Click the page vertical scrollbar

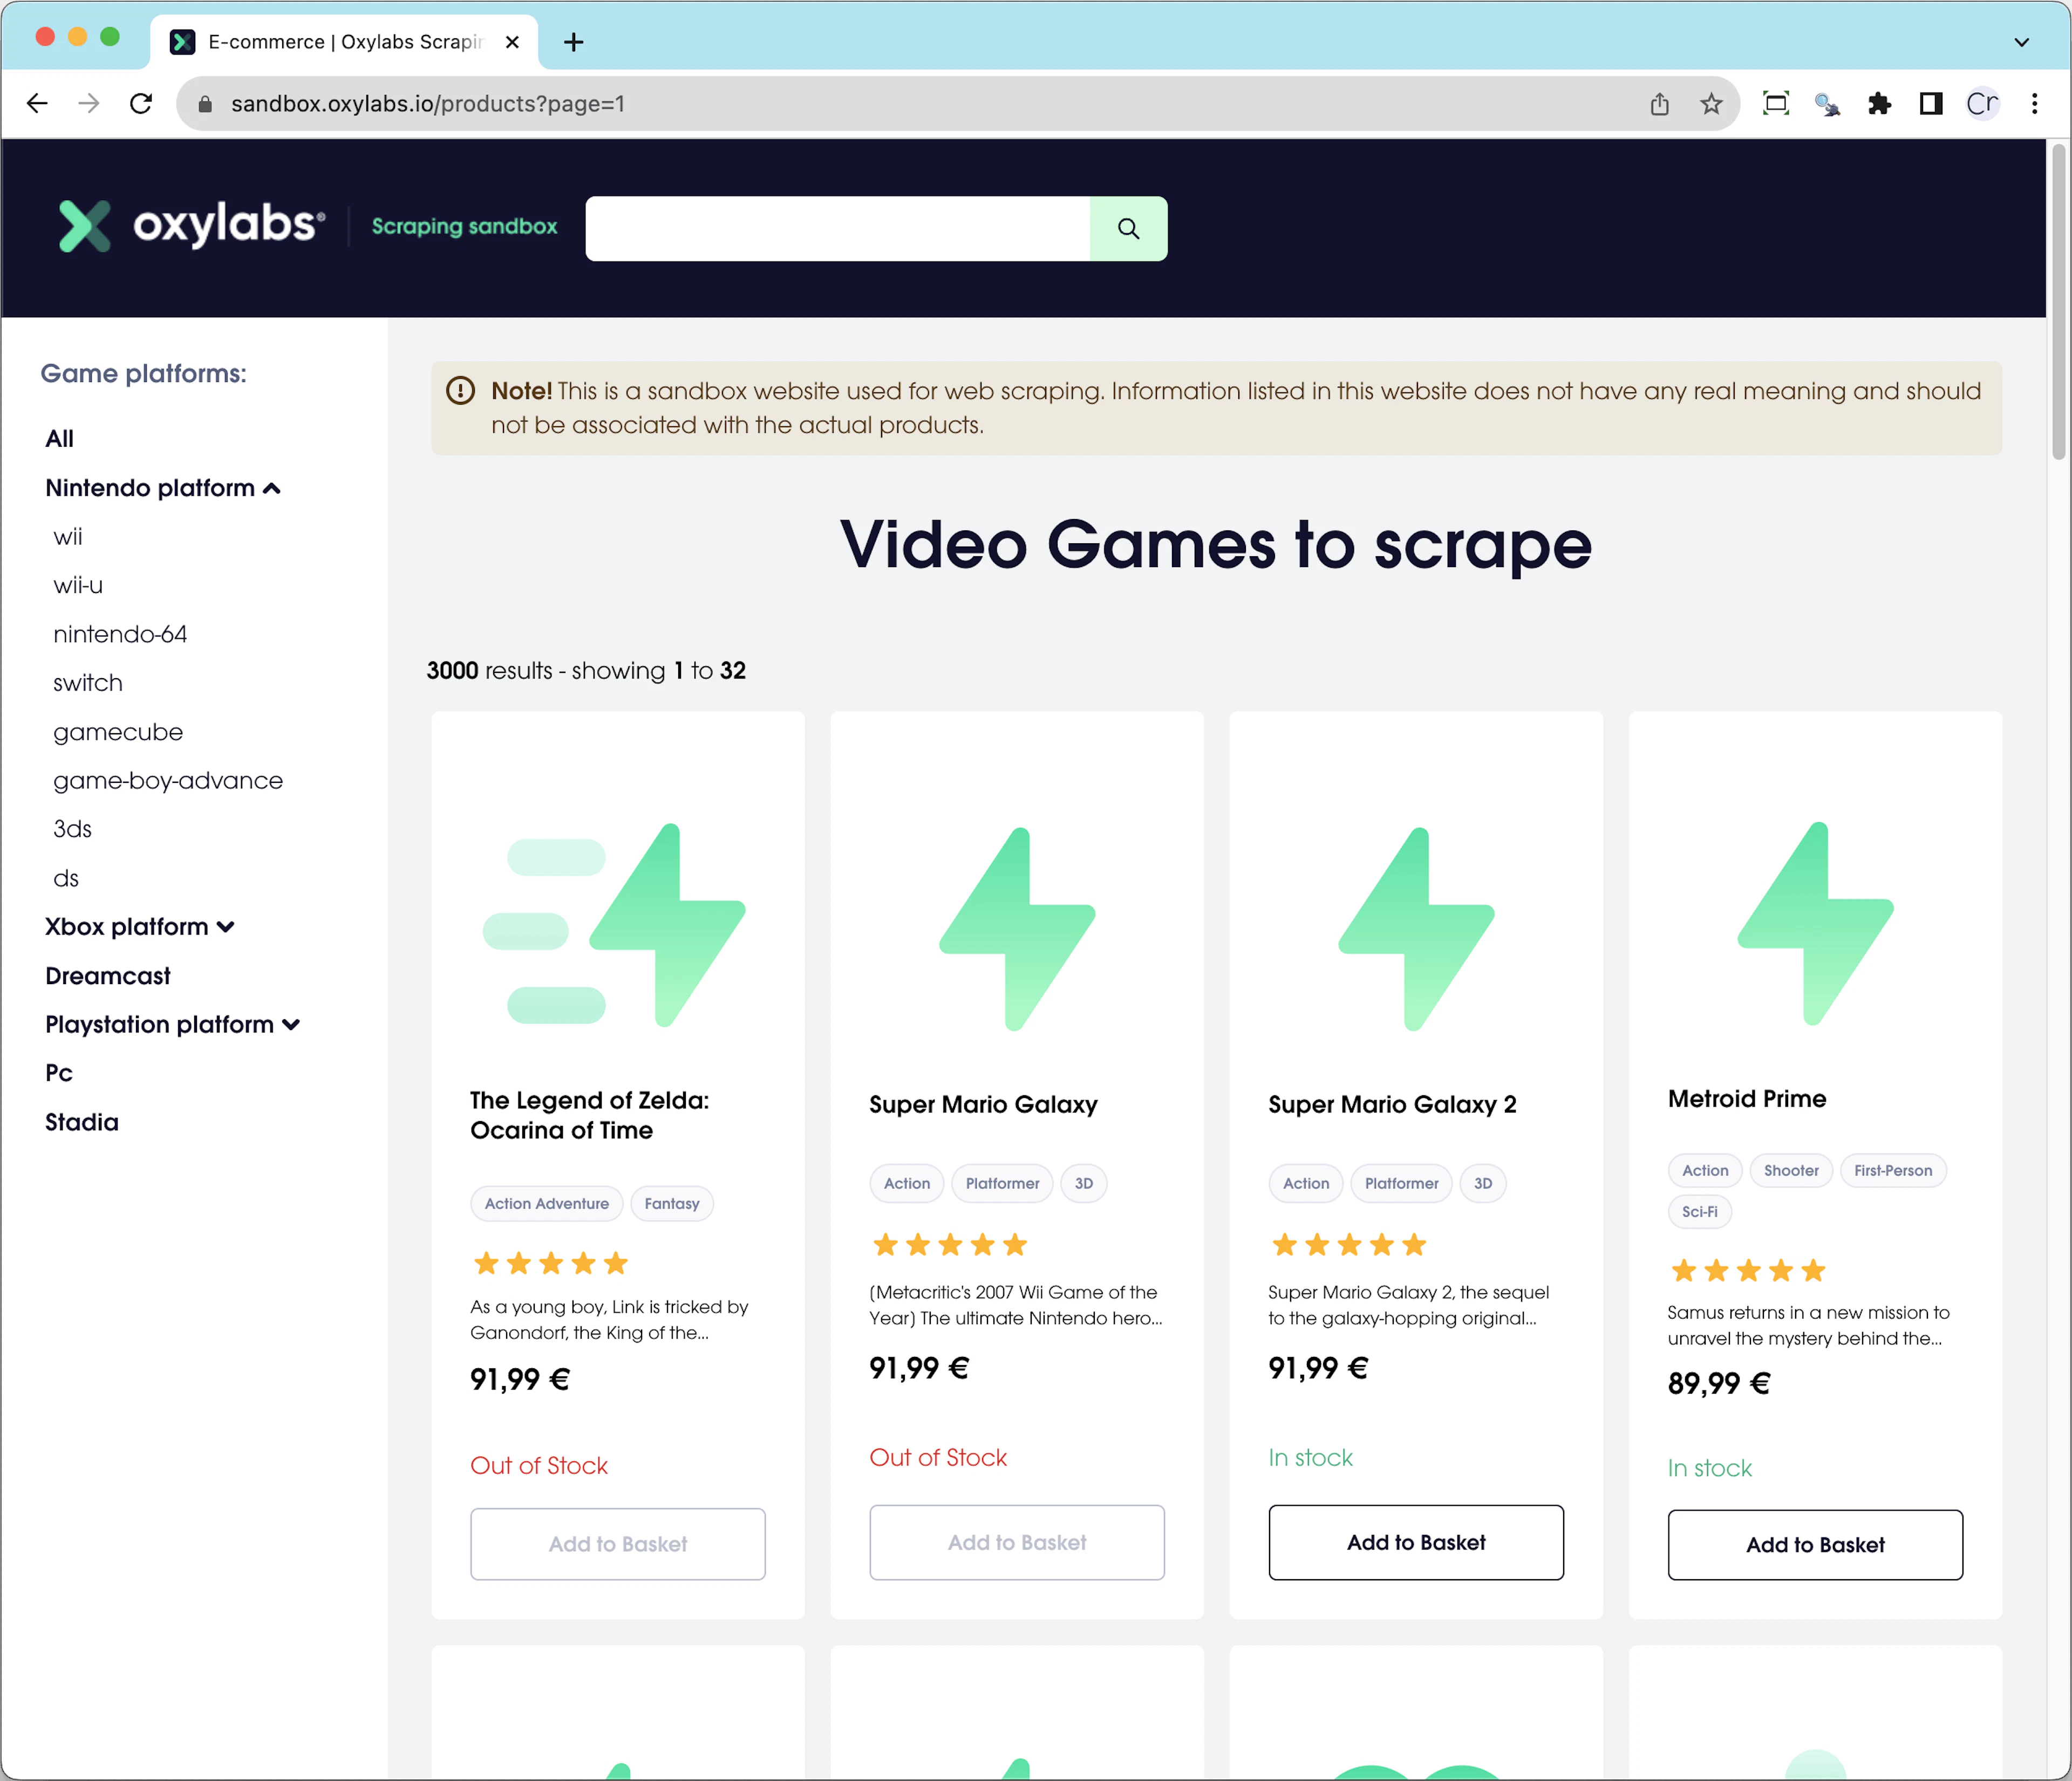tap(2059, 302)
